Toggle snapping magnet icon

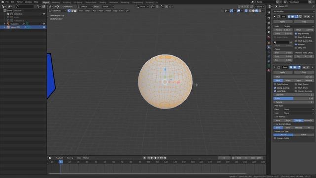coord(158,6)
